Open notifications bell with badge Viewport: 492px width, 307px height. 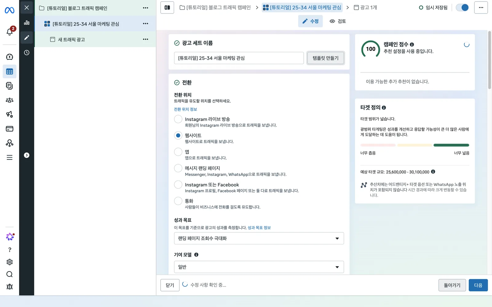(10, 31)
